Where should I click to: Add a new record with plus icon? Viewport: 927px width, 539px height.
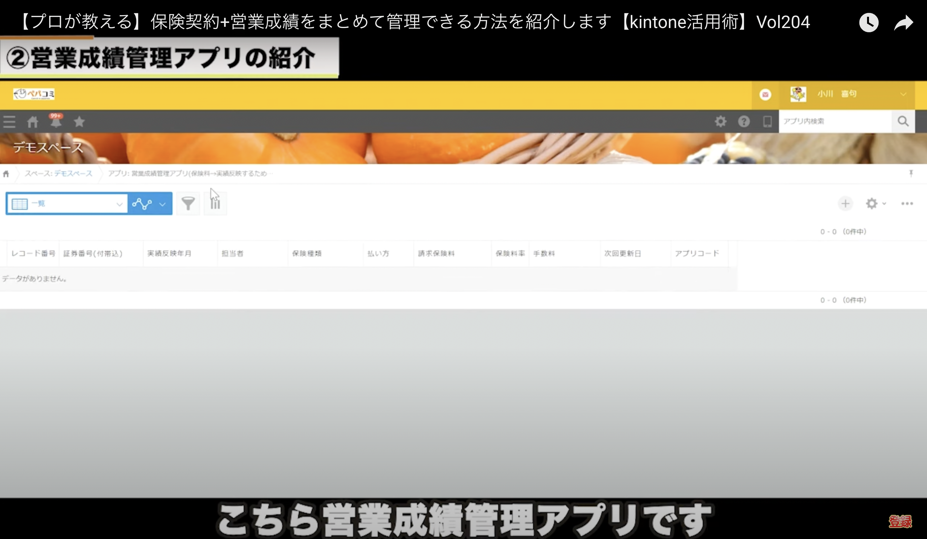pyautogui.click(x=845, y=203)
